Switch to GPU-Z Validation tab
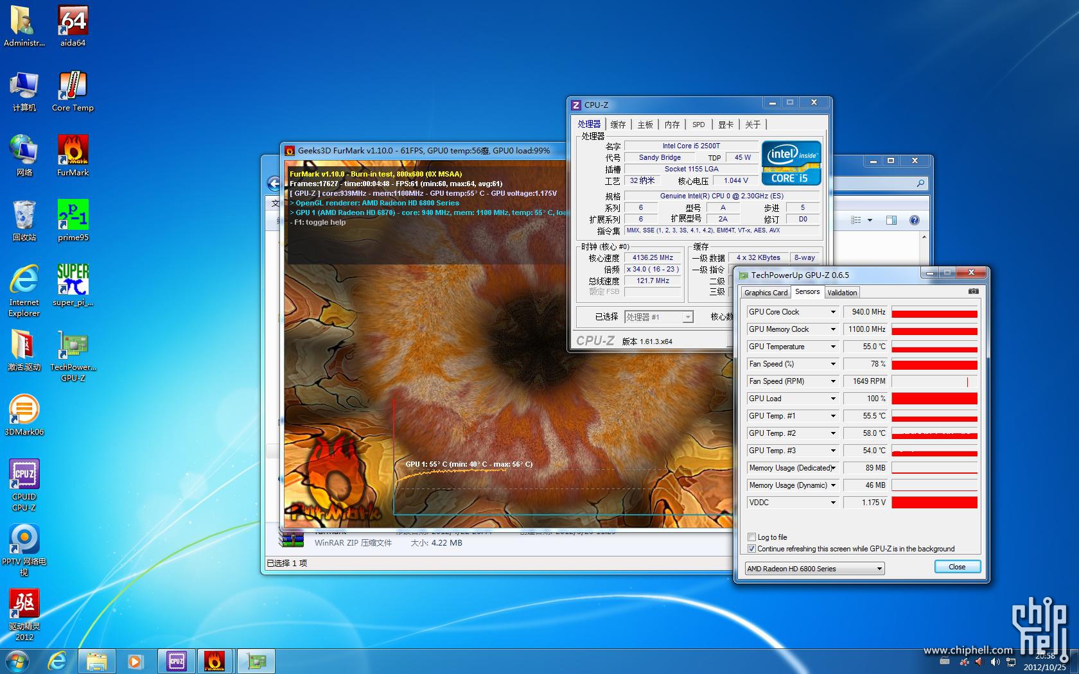1079x674 pixels. [x=842, y=293]
